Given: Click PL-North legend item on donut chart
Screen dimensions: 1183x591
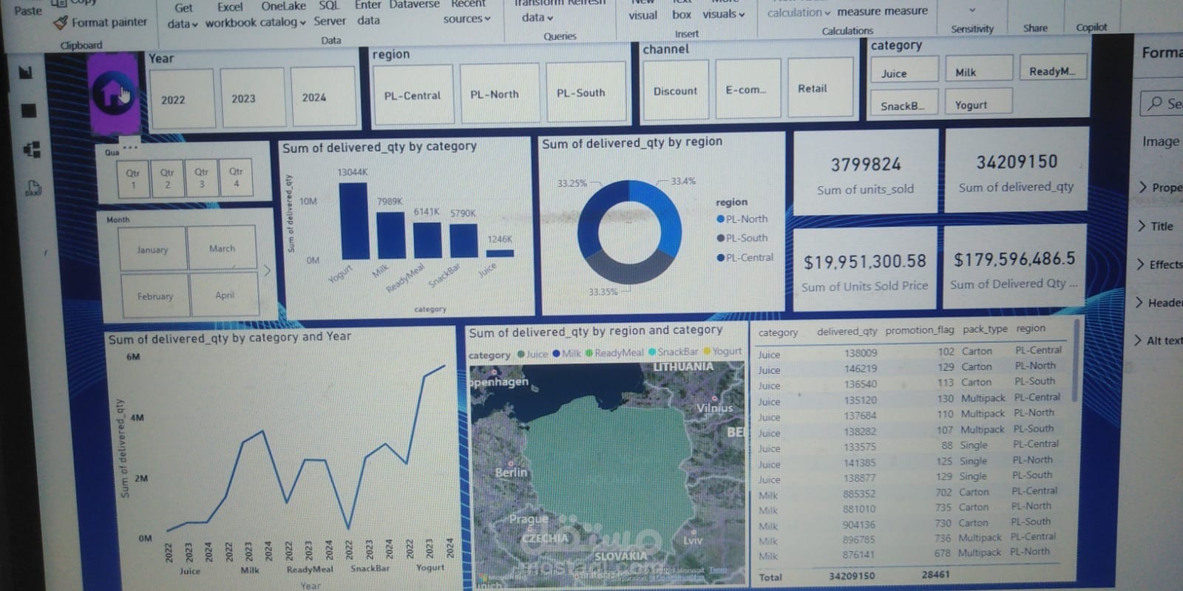Looking at the screenshot, I should tap(742, 219).
